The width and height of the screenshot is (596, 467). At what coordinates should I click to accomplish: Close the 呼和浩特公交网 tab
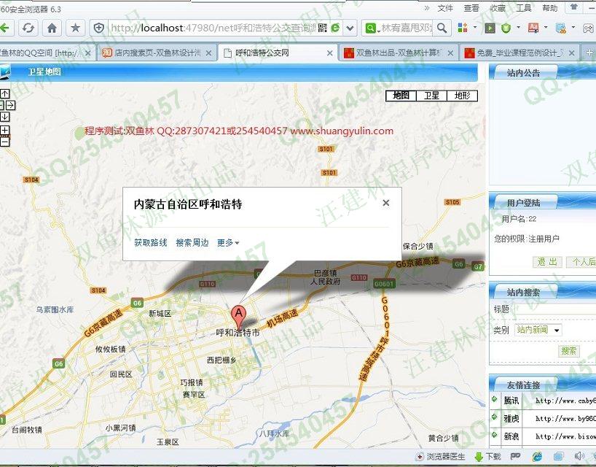[330, 53]
